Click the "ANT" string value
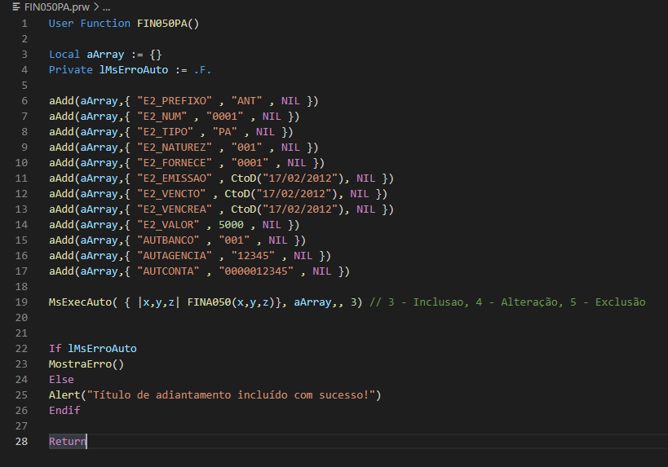Viewport: 668px width, 467px height. click(x=246, y=101)
